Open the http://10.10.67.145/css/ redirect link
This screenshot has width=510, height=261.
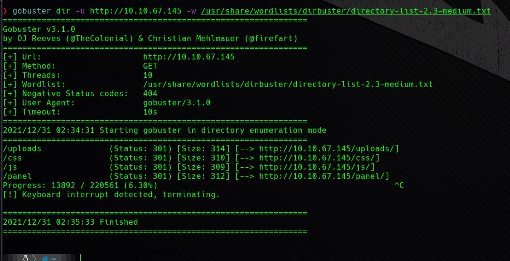tap(320, 158)
